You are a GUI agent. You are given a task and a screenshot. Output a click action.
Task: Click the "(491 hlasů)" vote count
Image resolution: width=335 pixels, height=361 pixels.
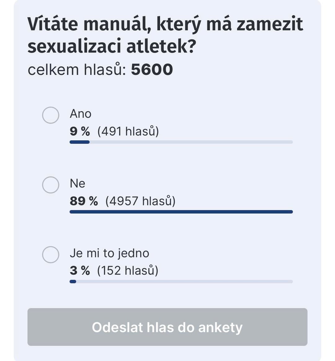click(128, 131)
